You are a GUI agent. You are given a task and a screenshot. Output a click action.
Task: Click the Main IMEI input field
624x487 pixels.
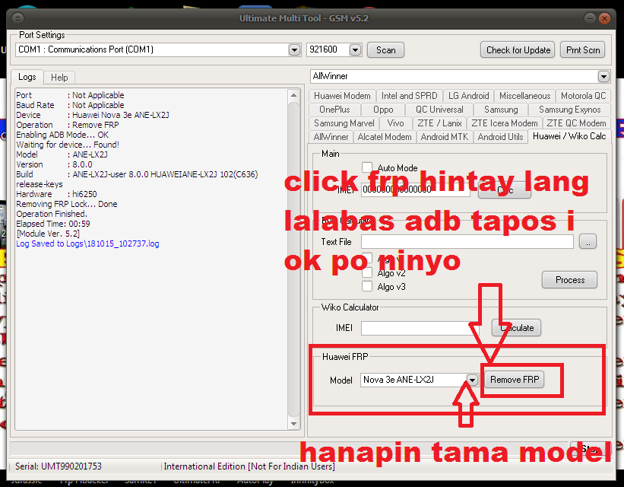coord(416,189)
